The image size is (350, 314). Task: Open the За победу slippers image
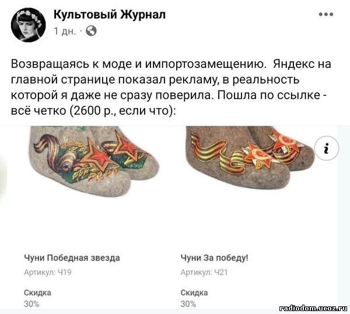pyautogui.click(x=250, y=158)
